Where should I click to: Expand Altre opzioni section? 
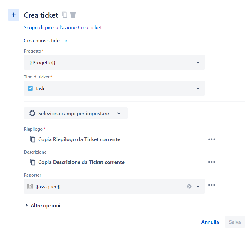point(43,206)
